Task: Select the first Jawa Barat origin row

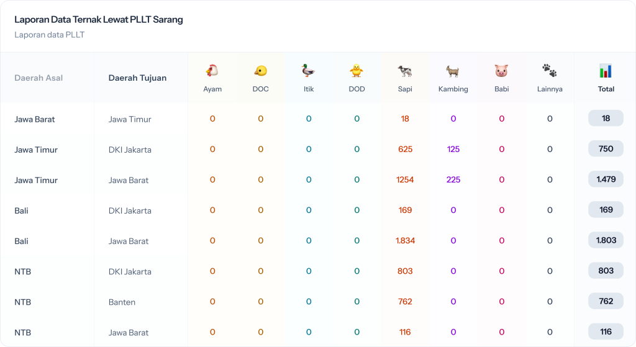Action: click(35, 119)
